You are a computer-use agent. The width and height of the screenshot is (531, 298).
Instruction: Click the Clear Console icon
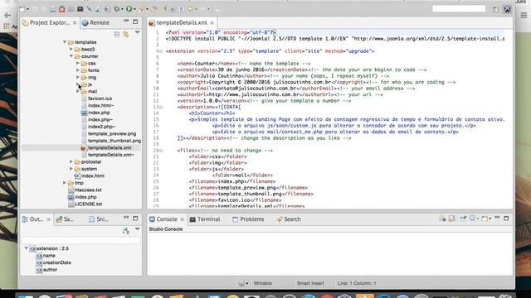coord(442,219)
